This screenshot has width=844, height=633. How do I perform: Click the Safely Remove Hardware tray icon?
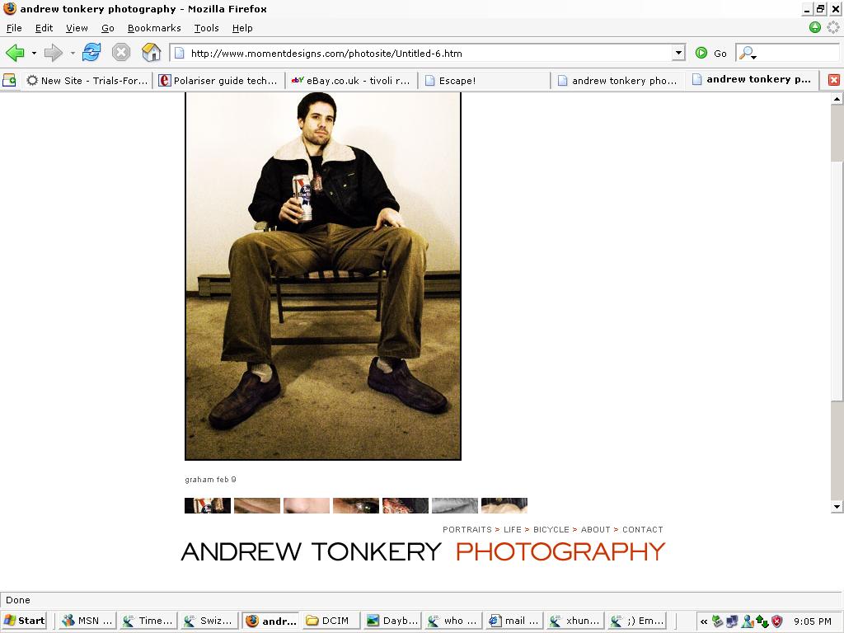click(x=717, y=621)
